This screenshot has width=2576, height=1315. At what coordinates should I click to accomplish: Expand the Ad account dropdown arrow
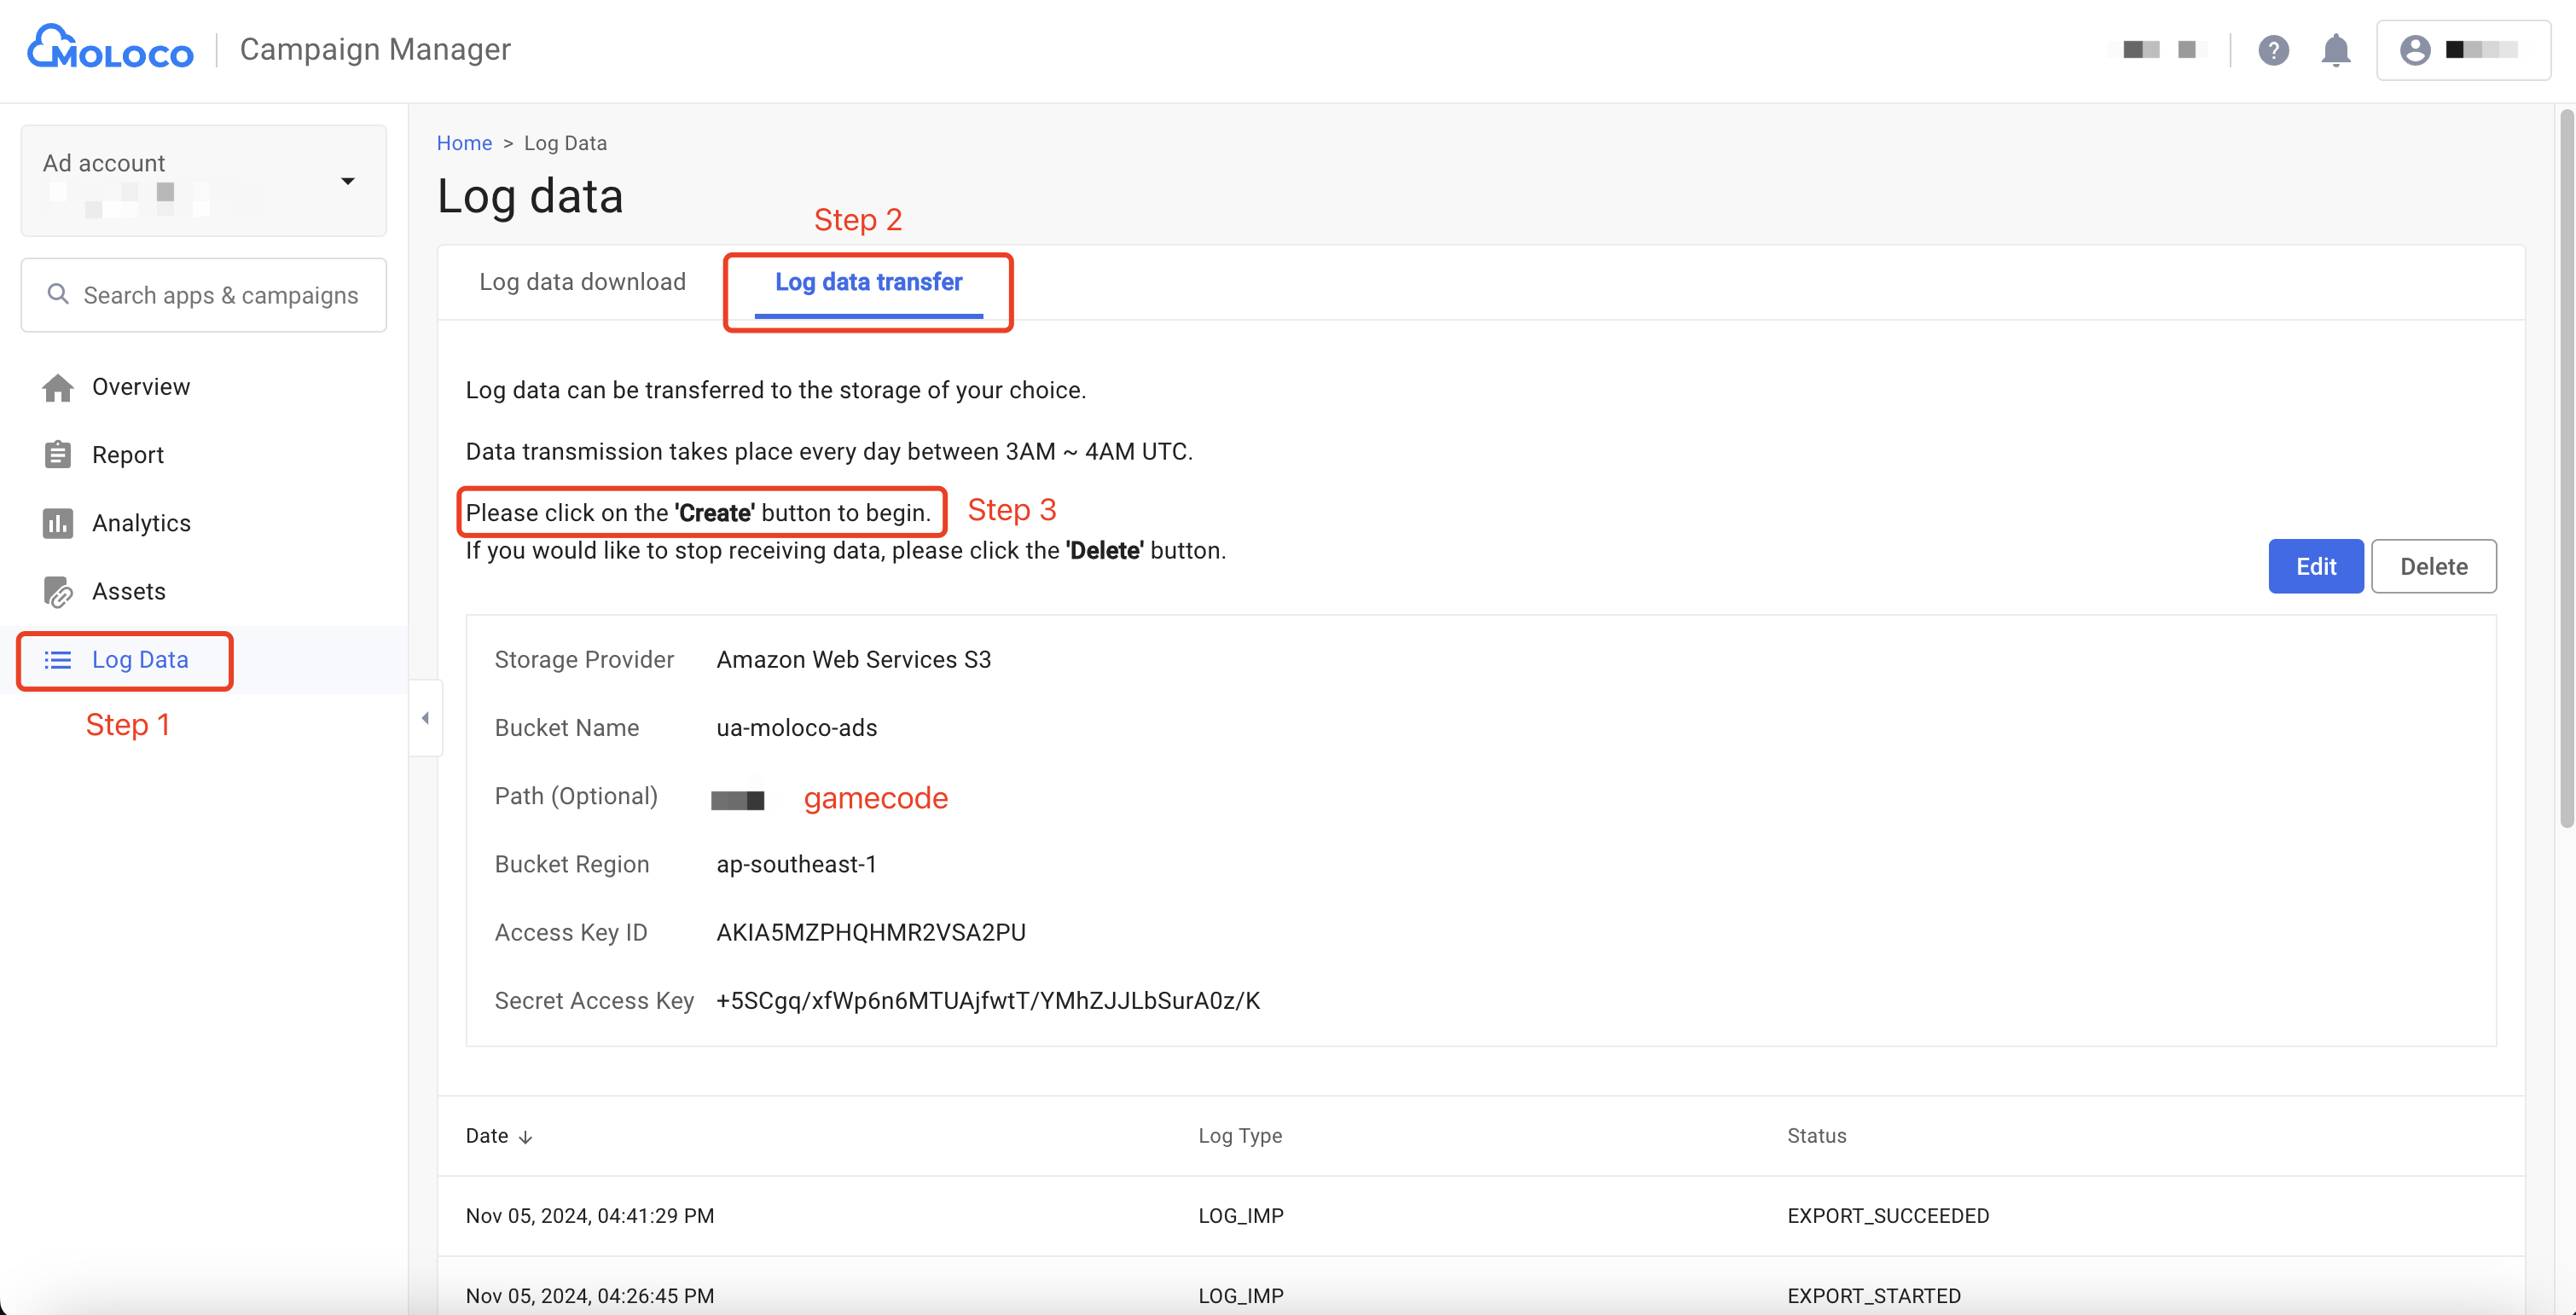[347, 181]
